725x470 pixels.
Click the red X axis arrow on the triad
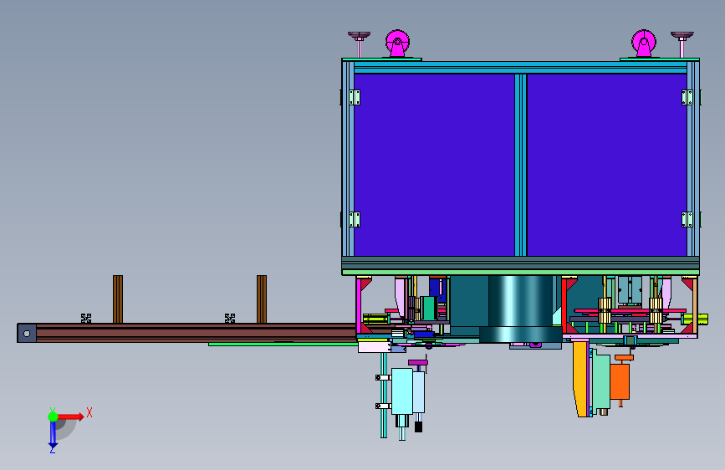coord(70,416)
